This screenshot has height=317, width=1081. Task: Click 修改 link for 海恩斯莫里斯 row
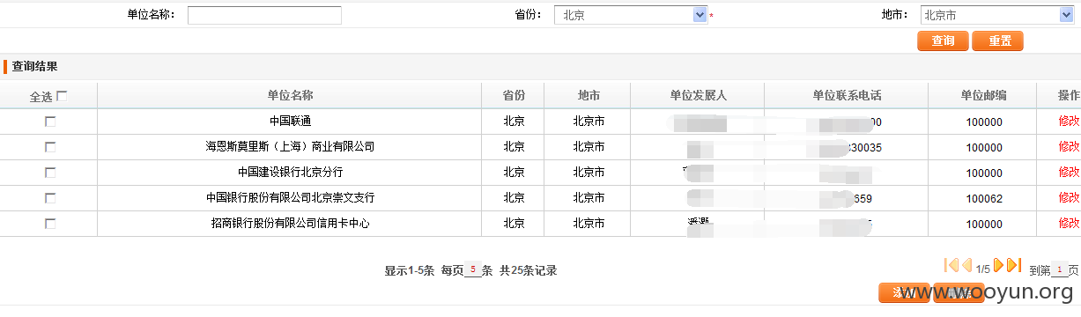1069,146
